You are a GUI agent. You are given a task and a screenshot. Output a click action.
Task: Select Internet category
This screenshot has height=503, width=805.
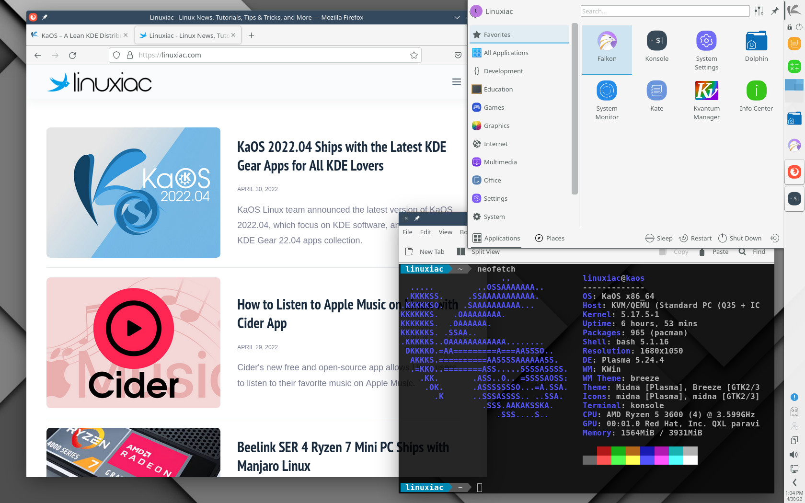coord(519,144)
